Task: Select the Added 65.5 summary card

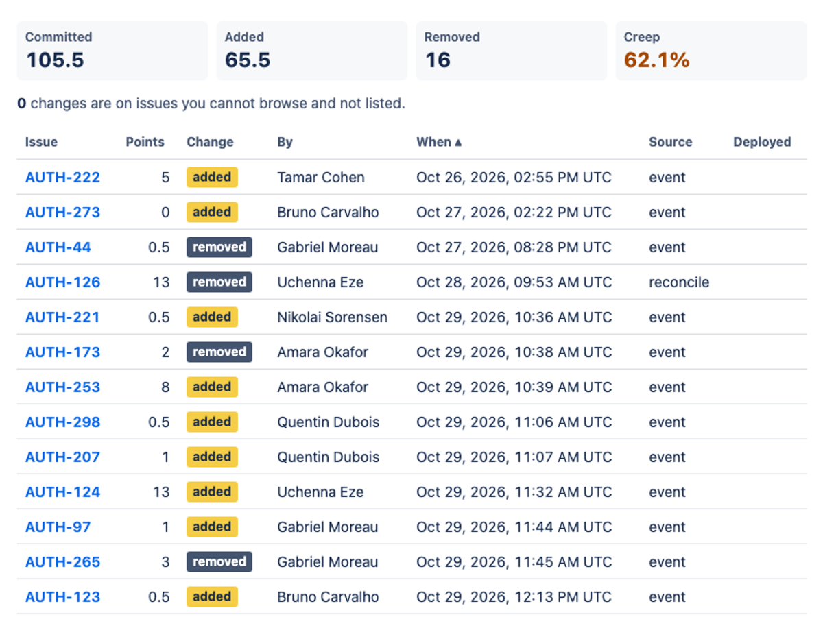Action: (312, 51)
